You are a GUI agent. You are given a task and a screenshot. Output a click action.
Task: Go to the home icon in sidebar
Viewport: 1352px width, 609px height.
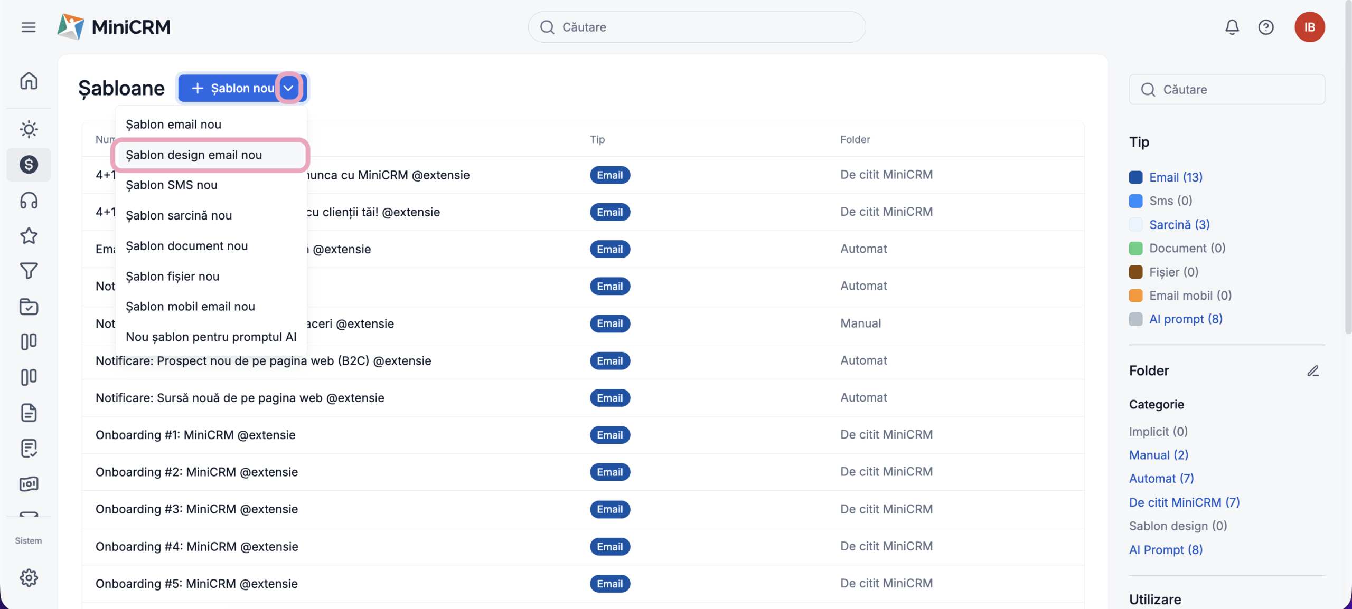point(29,81)
